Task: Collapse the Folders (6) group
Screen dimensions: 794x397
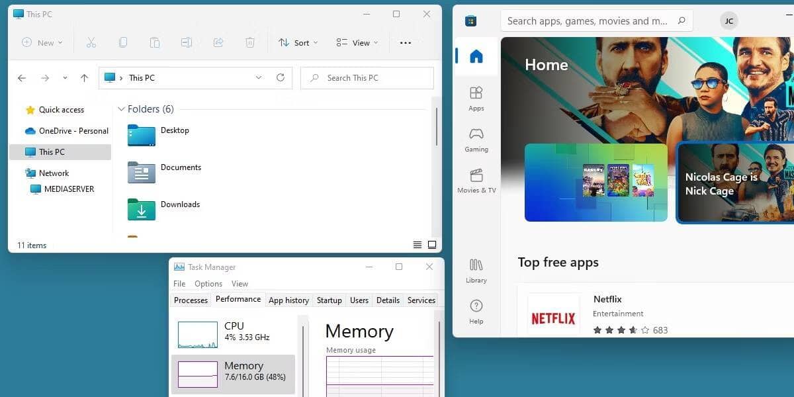Action: pyautogui.click(x=122, y=109)
